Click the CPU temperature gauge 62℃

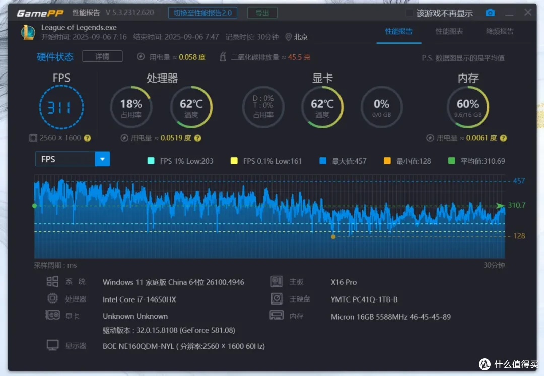[x=191, y=107]
